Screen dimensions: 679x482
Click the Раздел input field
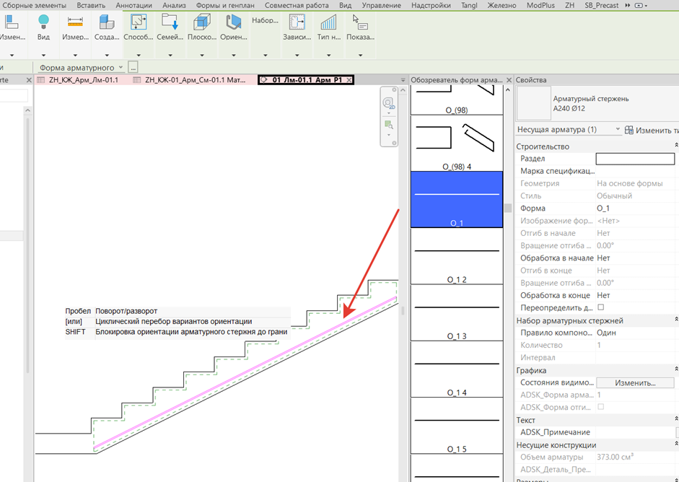(635, 159)
